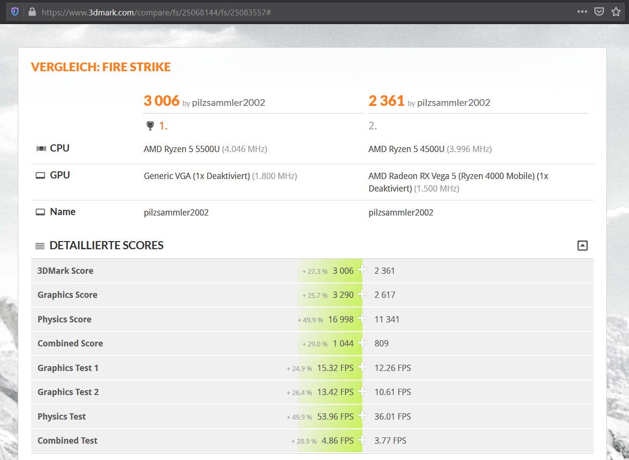The height and width of the screenshot is (460, 629).
Task: Open the three-dot page actions menu
Action: point(582,12)
